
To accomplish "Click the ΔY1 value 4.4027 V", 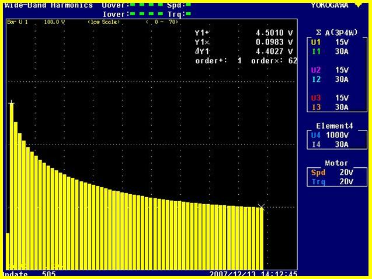I will coord(274,51).
